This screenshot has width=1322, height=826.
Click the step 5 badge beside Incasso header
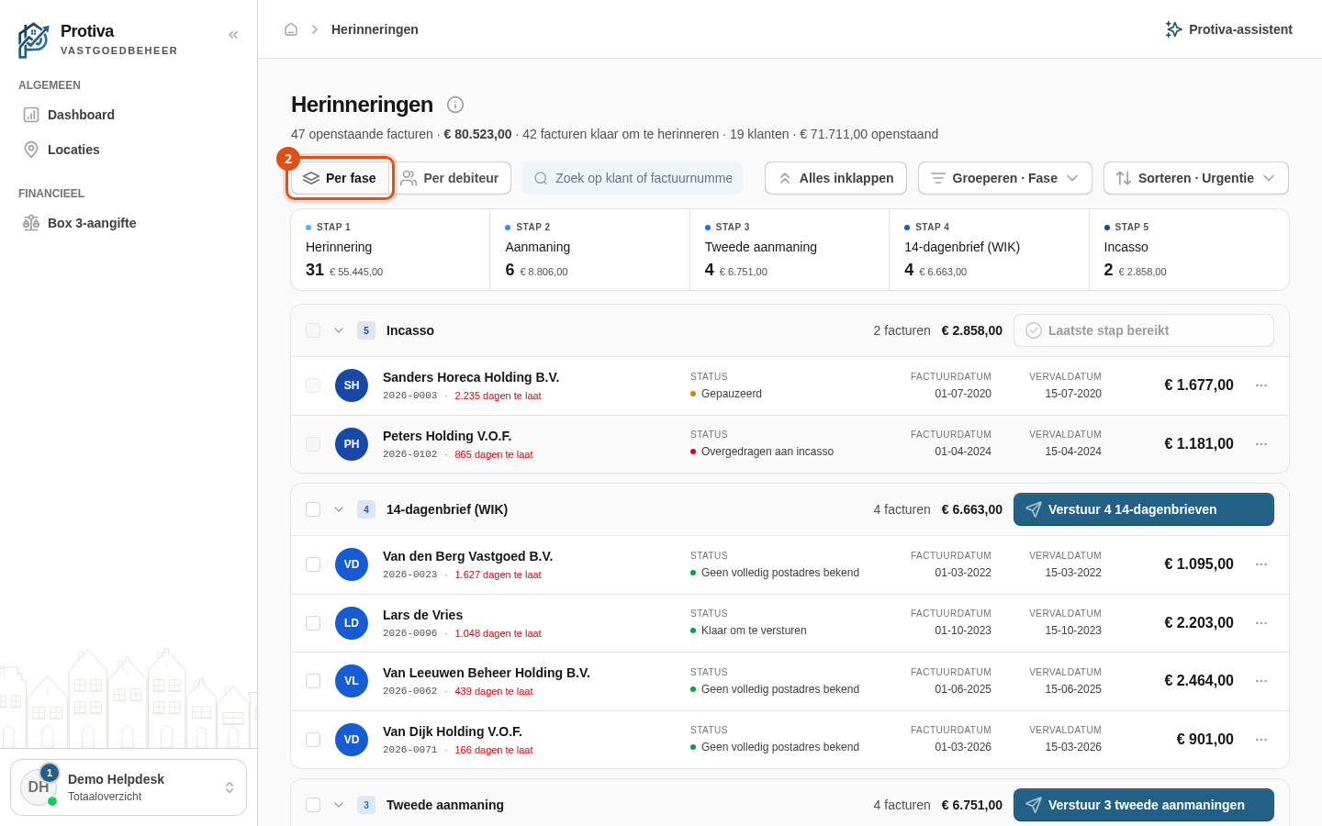(366, 330)
